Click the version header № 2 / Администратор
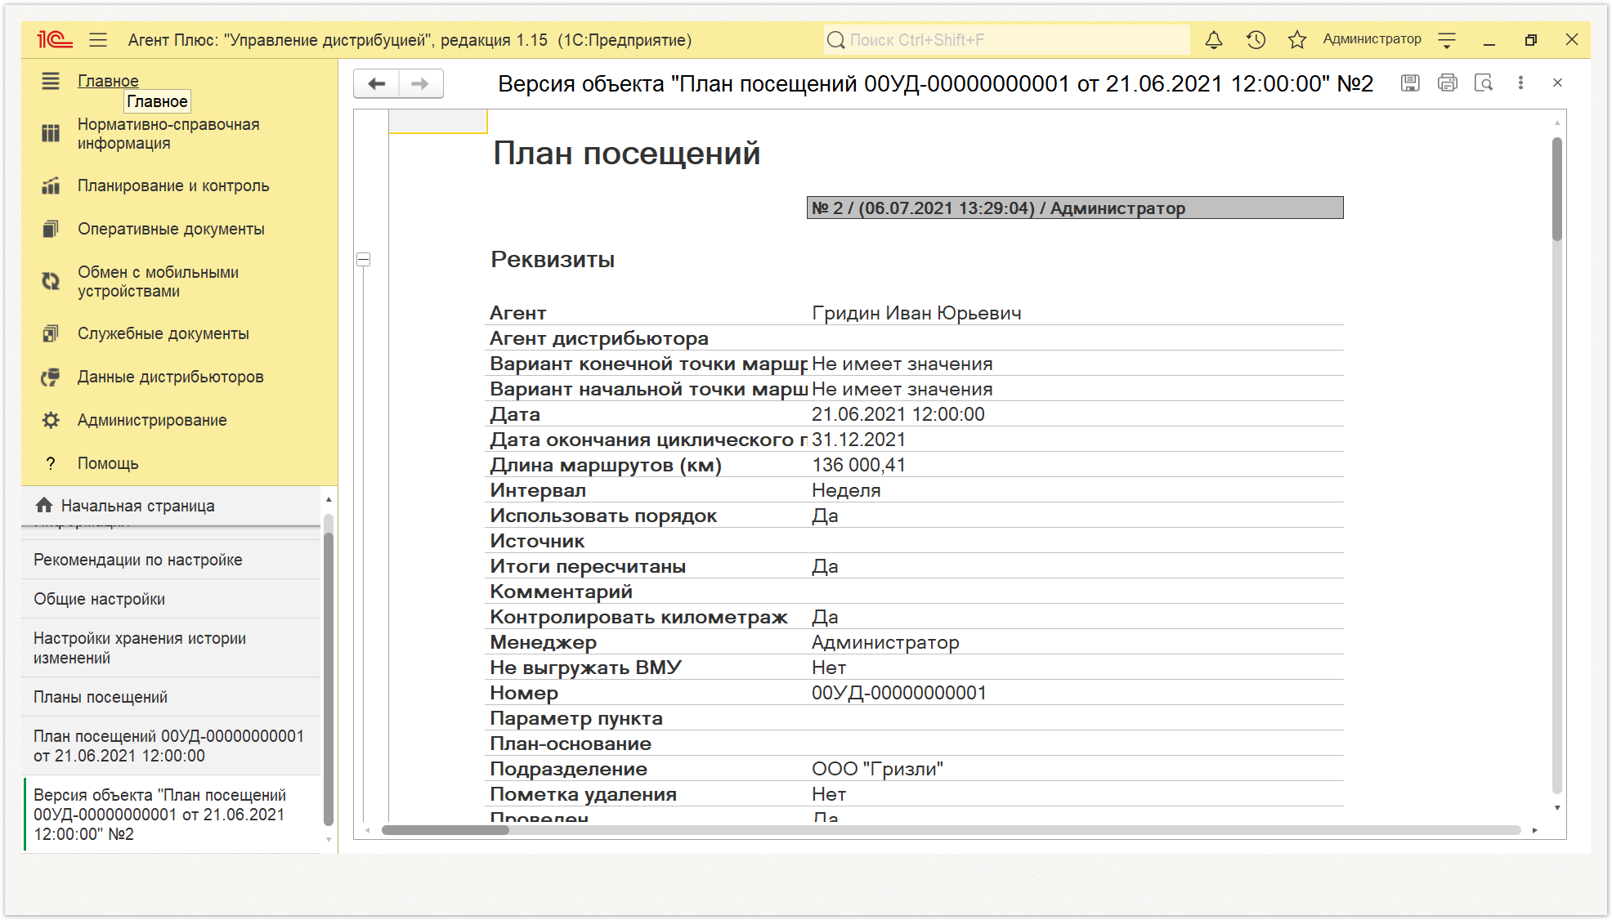 click(x=1074, y=208)
